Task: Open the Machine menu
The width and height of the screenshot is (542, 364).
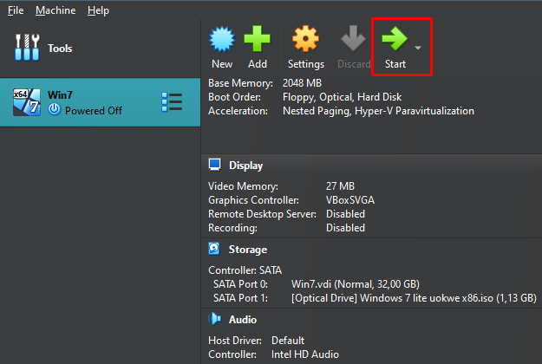Action: pos(56,10)
